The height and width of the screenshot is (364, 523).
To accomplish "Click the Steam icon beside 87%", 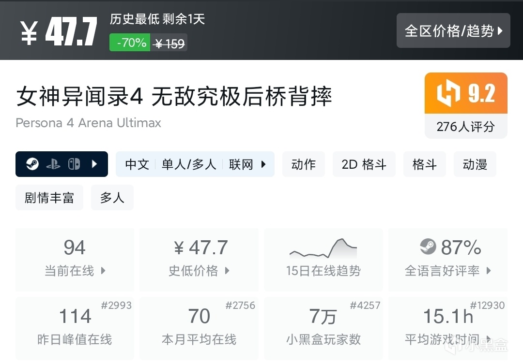I will point(428,248).
